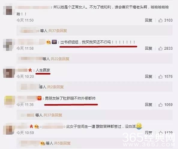
Task: Open the 共2条回复 reply thread
Action: pyautogui.click(x=55, y=87)
